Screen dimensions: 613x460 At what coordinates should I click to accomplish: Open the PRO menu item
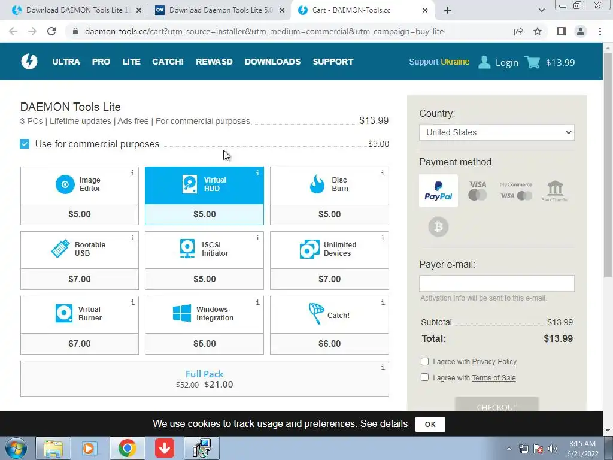coord(101,62)
